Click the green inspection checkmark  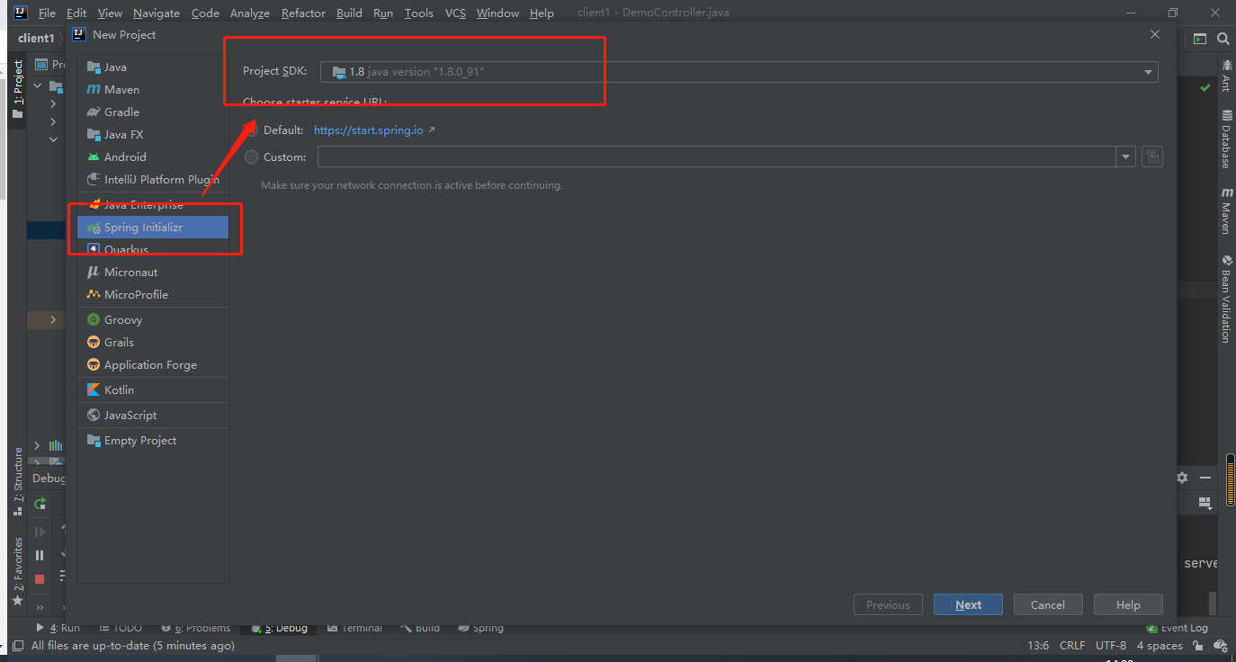(1205, 87)
